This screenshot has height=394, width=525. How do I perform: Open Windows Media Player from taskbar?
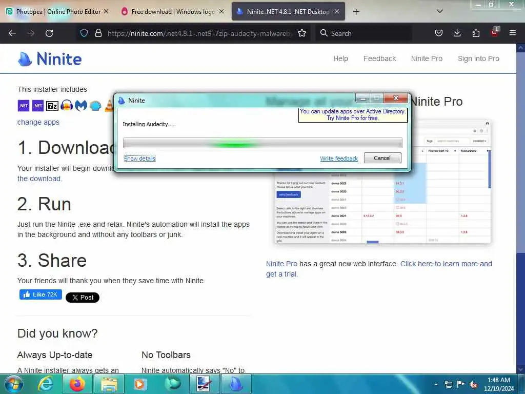[x=139, y=384]
